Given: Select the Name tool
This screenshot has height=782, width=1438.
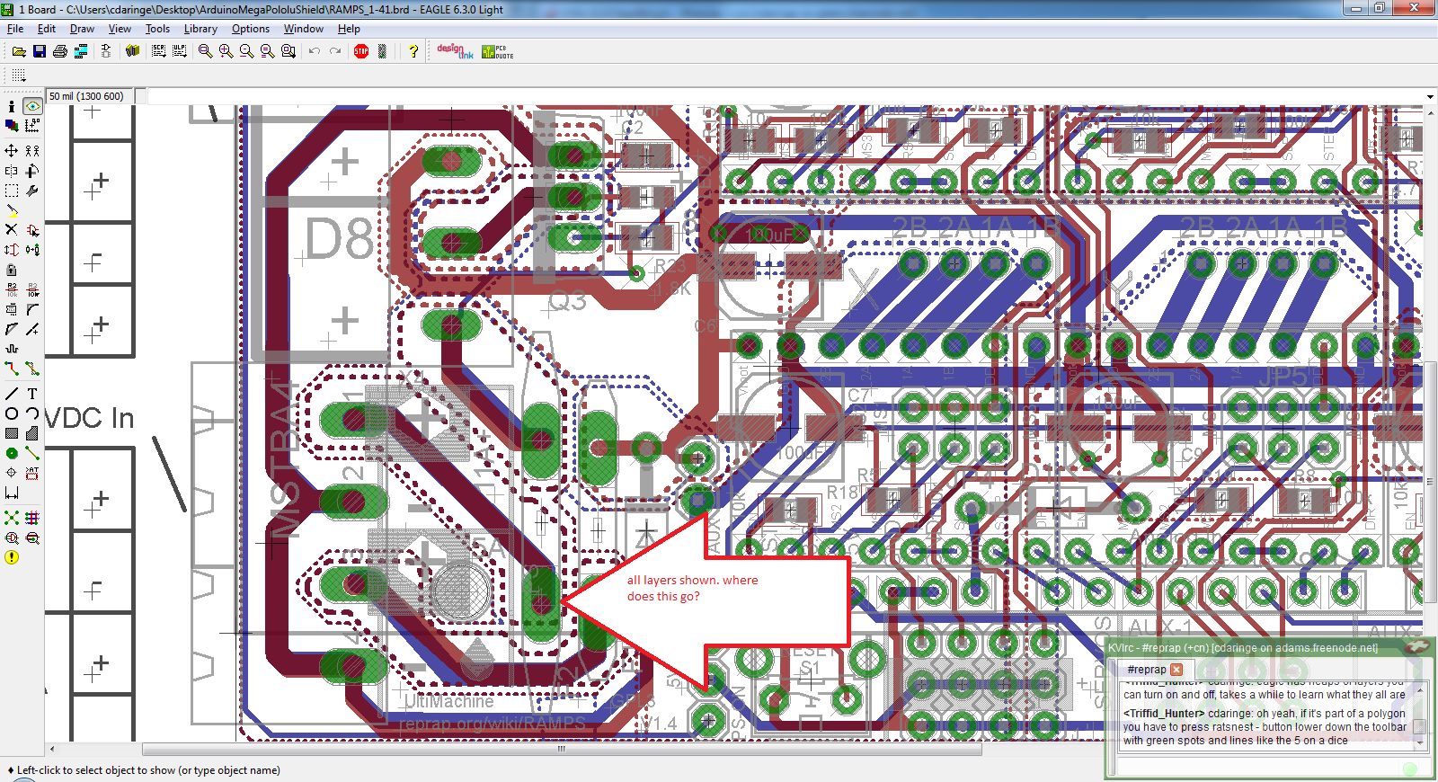Looking at the screenshot, I should pos(12,289).
